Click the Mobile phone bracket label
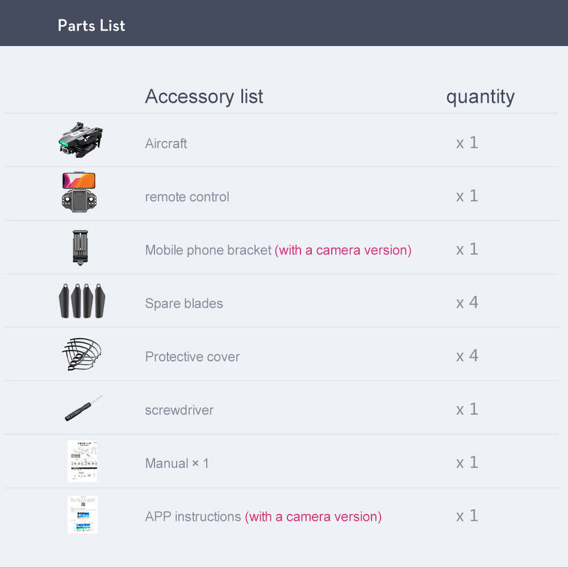The height and width of the screenshot is (568, 568). pos(208,250)
